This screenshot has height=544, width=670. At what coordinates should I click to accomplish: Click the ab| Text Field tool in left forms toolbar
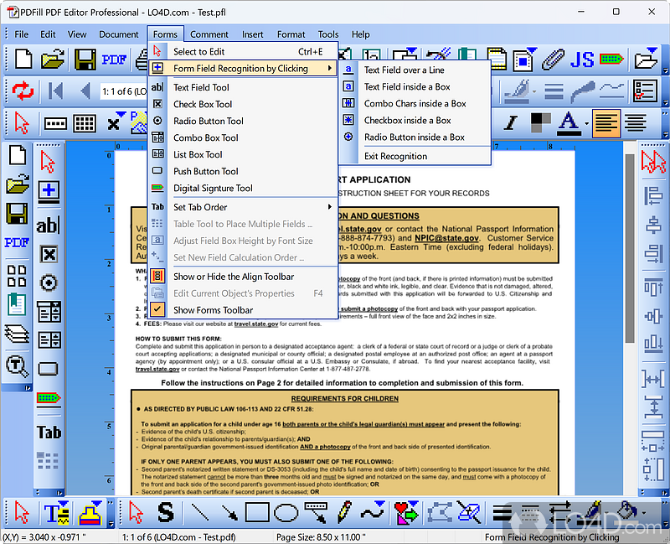(x=49, y=225)
